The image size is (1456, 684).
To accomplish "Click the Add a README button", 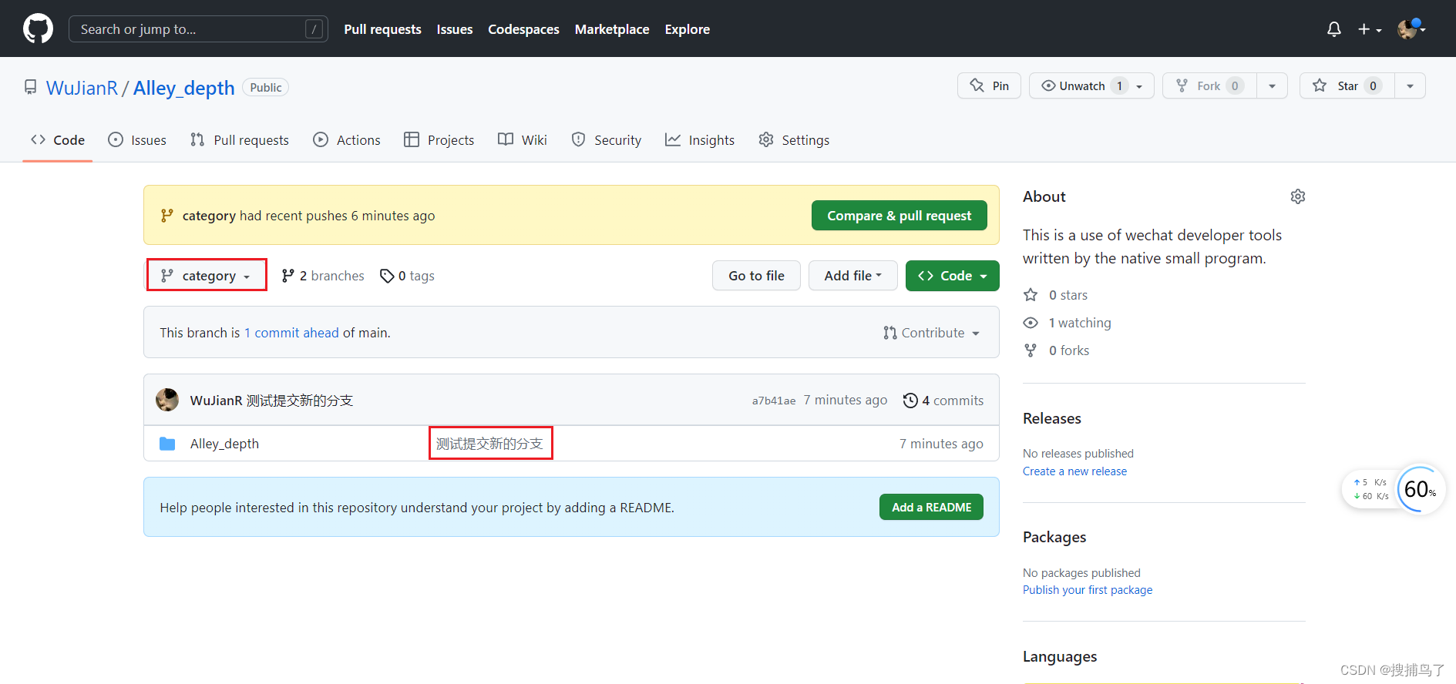I will tap(931, 507).
